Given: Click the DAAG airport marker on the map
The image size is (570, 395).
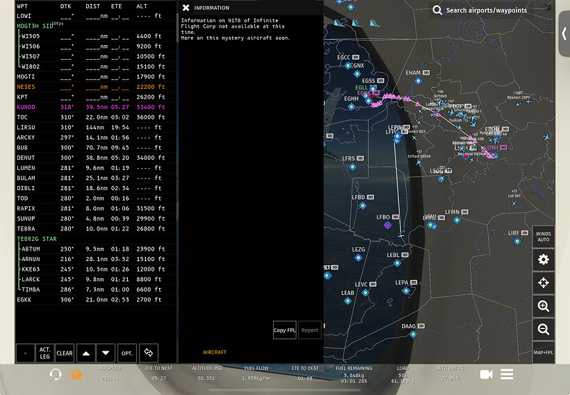Looking at the screenshot, I should [x=413, y=334].
